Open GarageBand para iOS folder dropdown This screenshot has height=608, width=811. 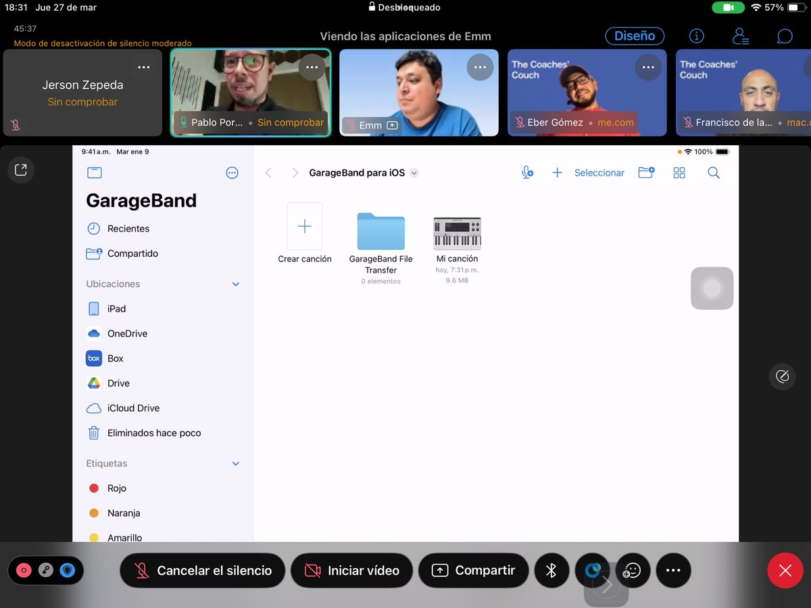(x=414, y=173)
